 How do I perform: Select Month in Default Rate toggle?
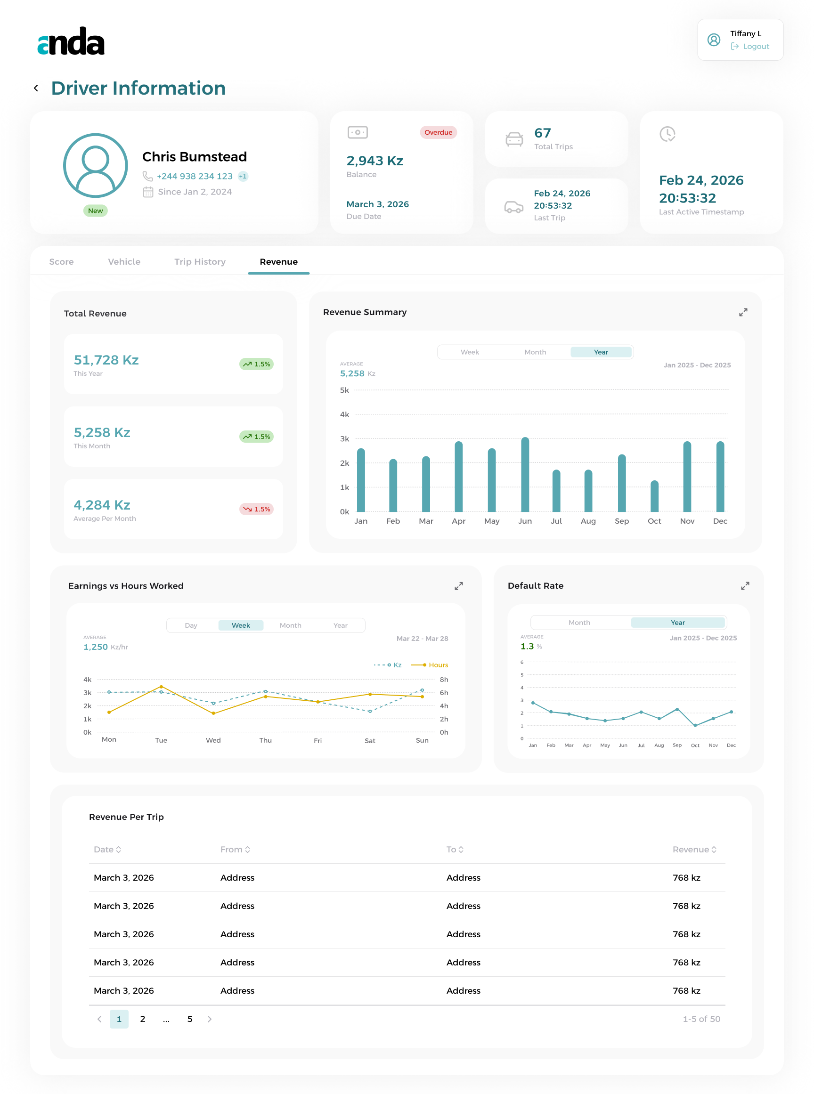click(x=579, y=622)
